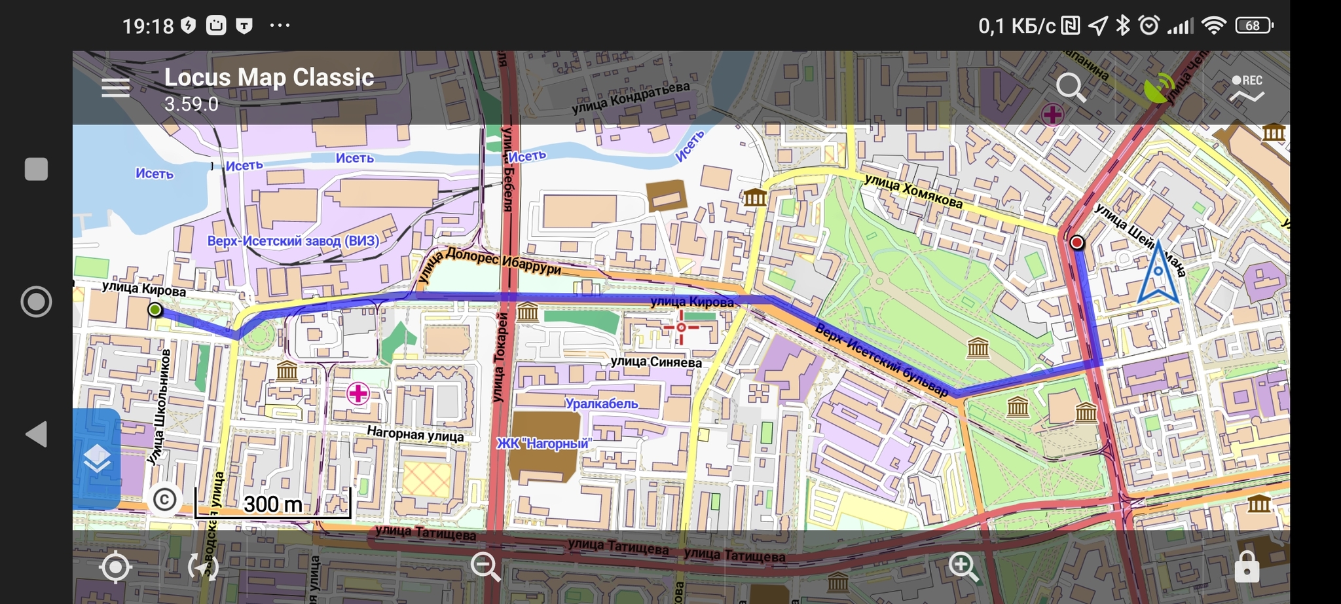Tap the Android home circle button
Image resolution: width=1341 pixels, height=604 pixels.
click(x=36, y=302)
